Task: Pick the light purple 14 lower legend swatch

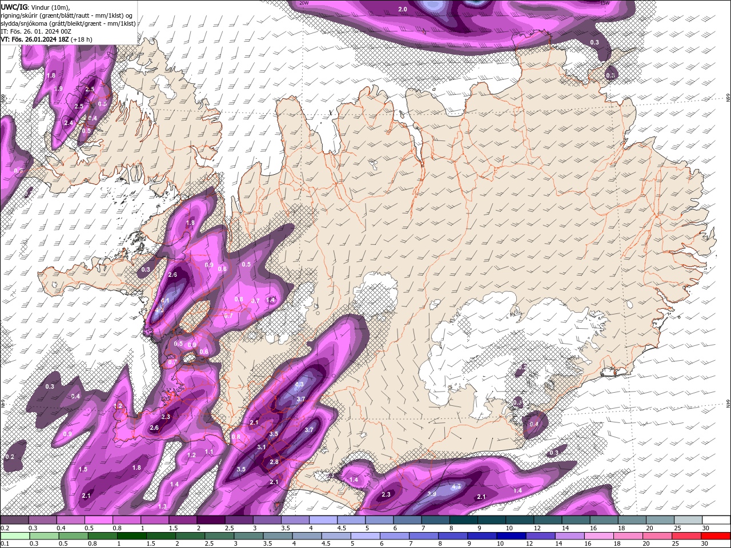Action: pyautogui.click(x=569, y=536)
